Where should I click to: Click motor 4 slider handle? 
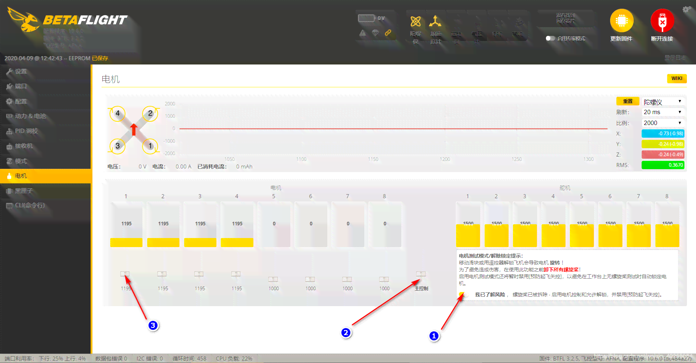click(x=236, y=274)
